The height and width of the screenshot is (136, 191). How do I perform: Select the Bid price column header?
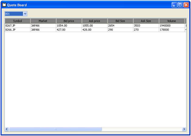coord(69,21)
